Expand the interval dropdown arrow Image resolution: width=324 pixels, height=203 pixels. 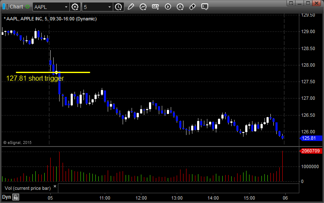tap(110, 7)
